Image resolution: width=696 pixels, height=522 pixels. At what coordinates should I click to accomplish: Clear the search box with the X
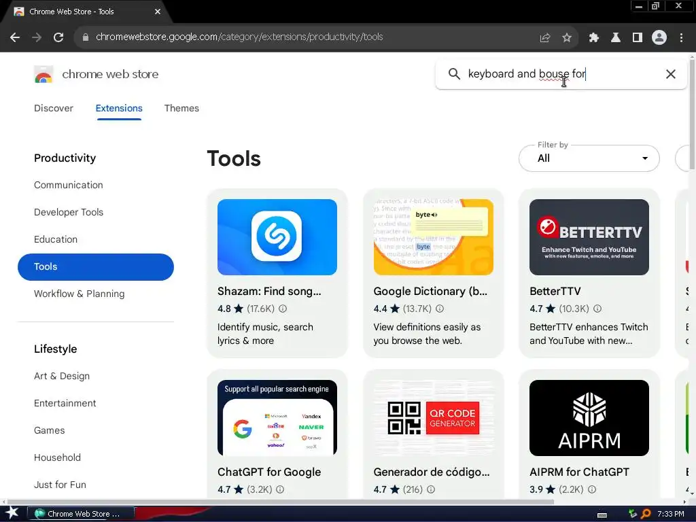(x=671, y=74)
